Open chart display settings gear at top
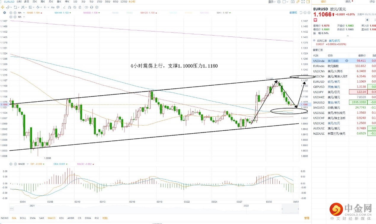 pyautogui.click(x=279, y=2)
